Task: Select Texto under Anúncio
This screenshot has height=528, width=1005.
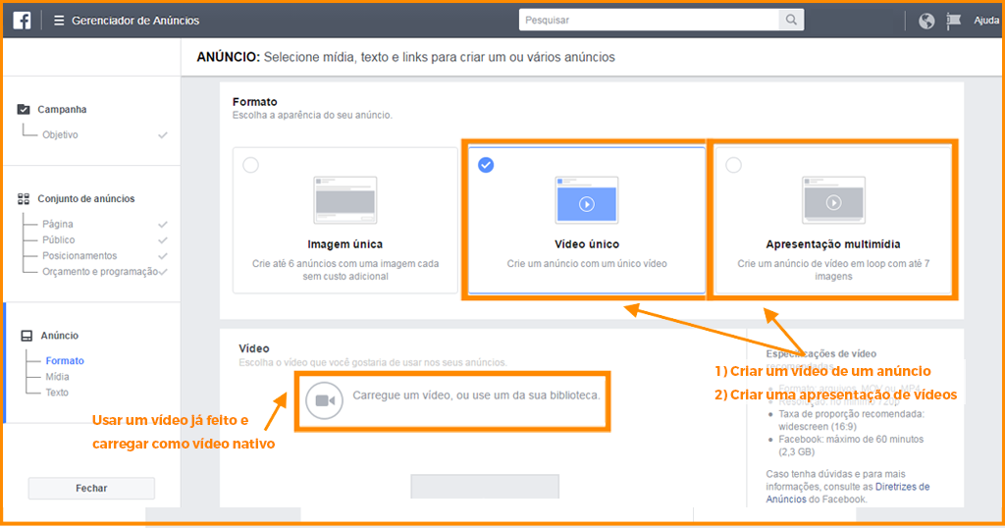Action: (57, 393)
